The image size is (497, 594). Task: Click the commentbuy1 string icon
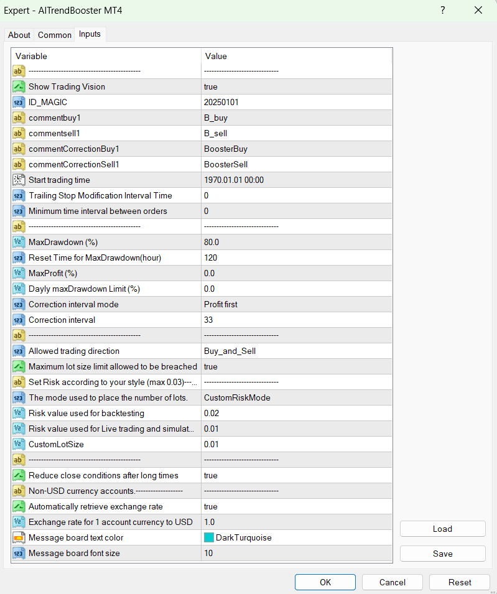coord(19,118)
